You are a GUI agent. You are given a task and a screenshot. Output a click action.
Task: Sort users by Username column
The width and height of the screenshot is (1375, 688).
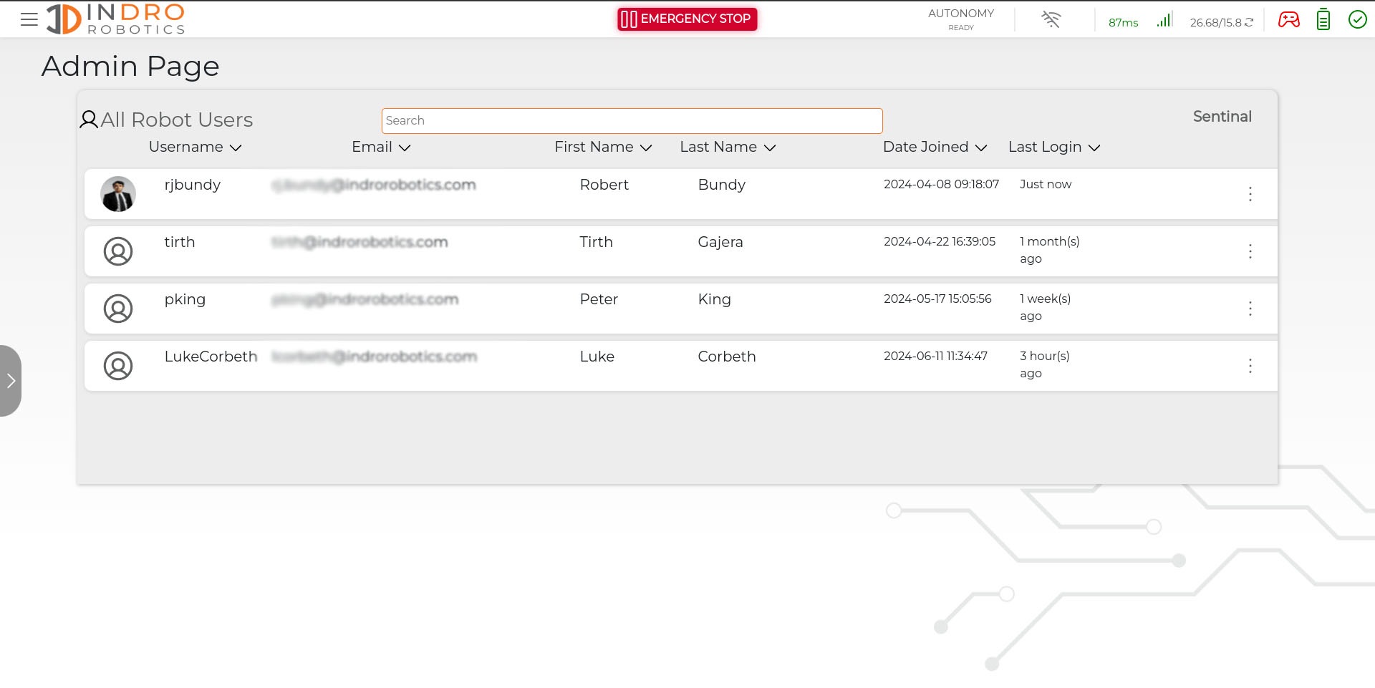195,147
